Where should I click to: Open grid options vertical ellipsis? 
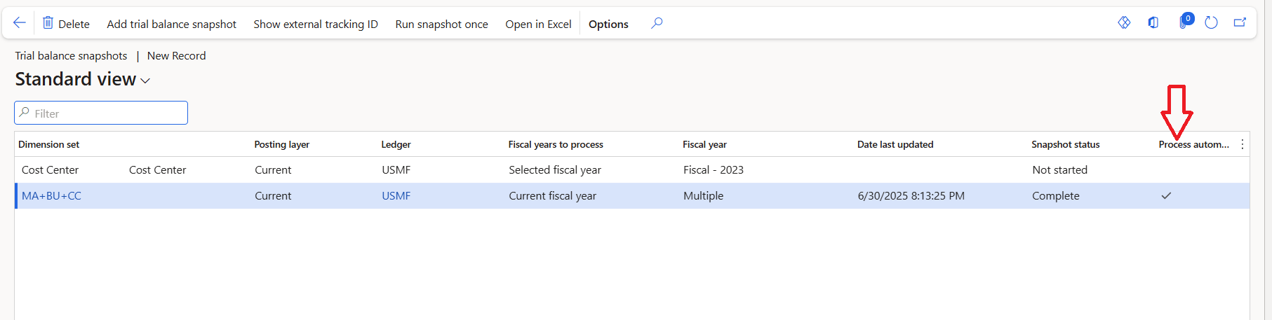(x=1242, y=144)
